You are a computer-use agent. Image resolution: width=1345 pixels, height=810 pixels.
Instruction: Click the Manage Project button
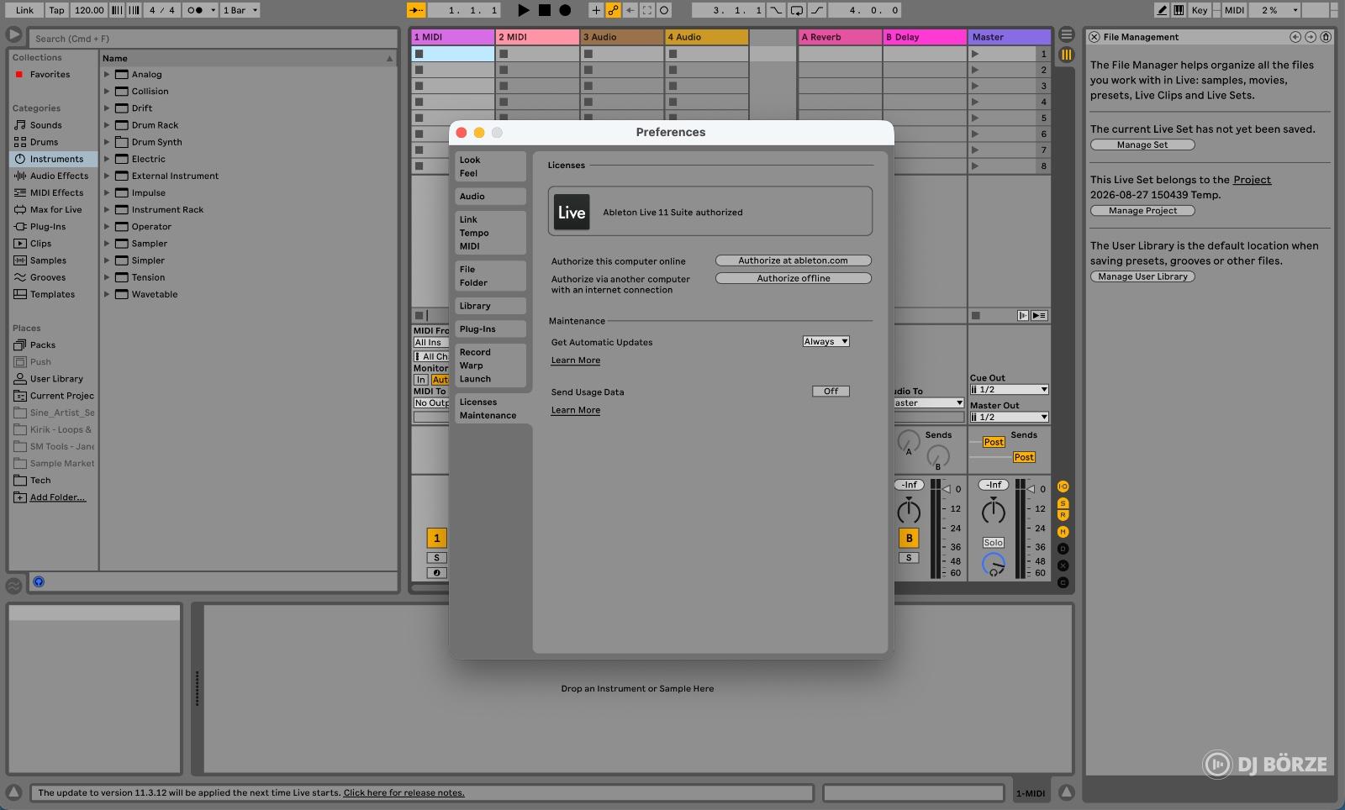(x=1142, y=211)
